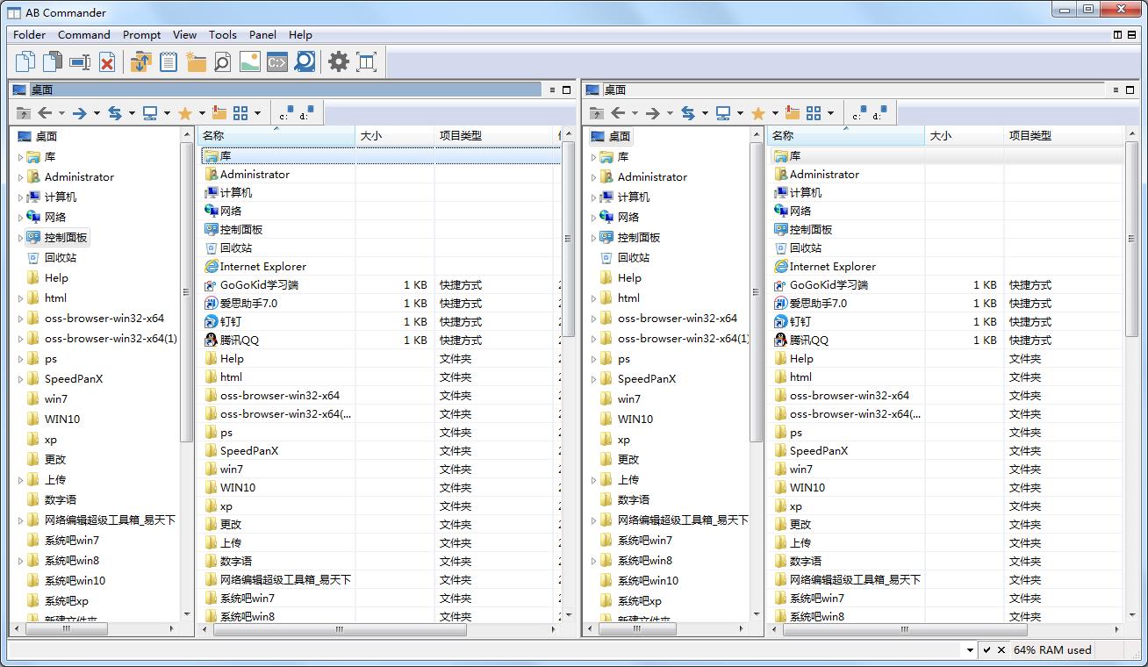
Task: Click the Rename toolbar icon
Action: (x=80, y=61)
